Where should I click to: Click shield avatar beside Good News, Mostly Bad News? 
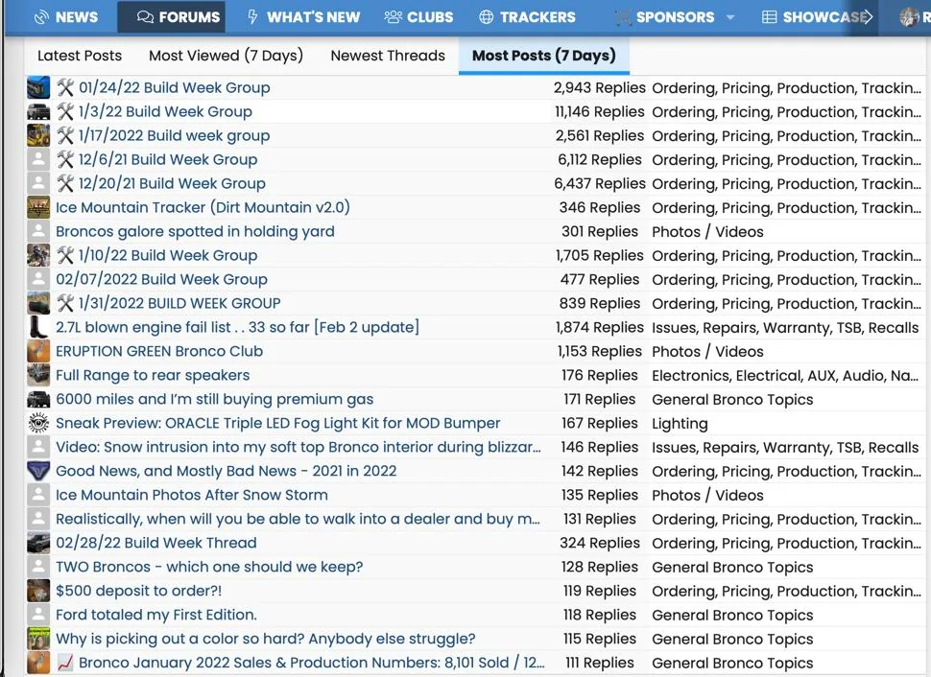click(38, 471)
